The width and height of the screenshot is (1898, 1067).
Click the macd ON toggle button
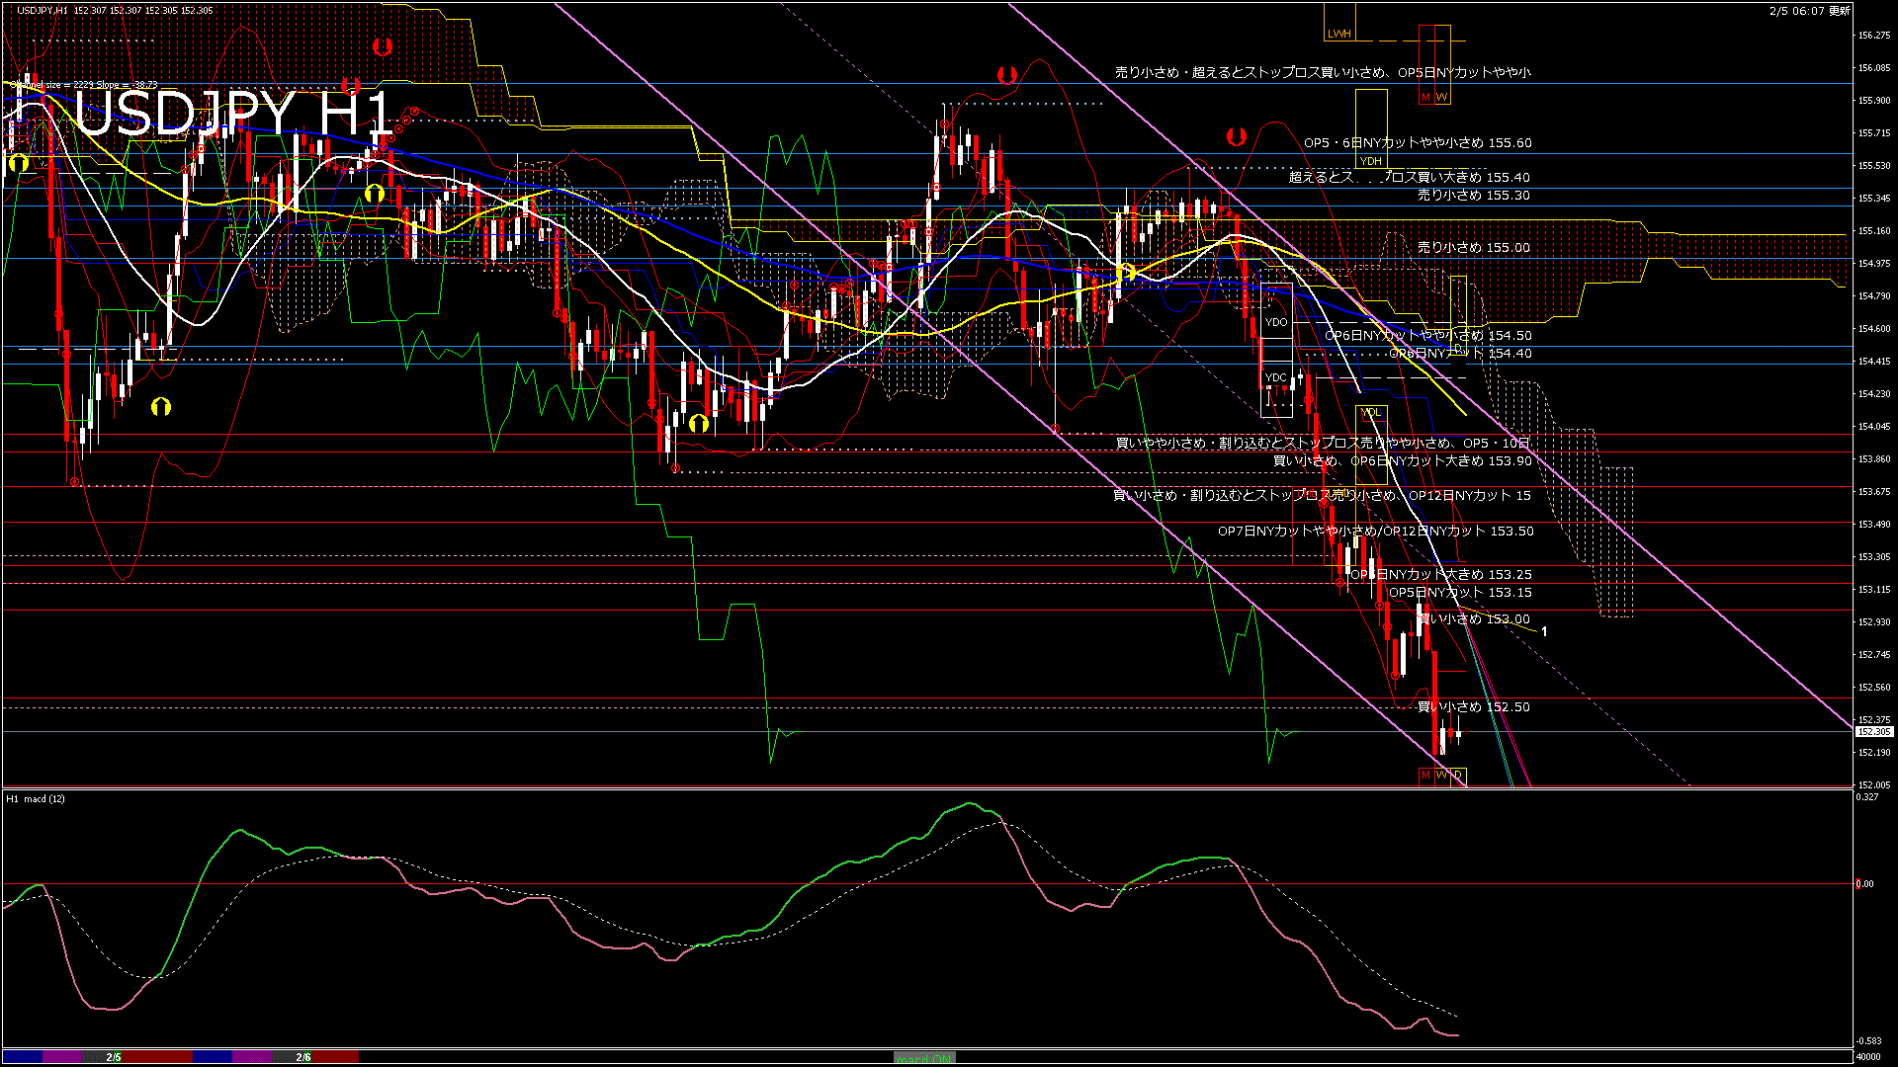[x=924, y=1058]
